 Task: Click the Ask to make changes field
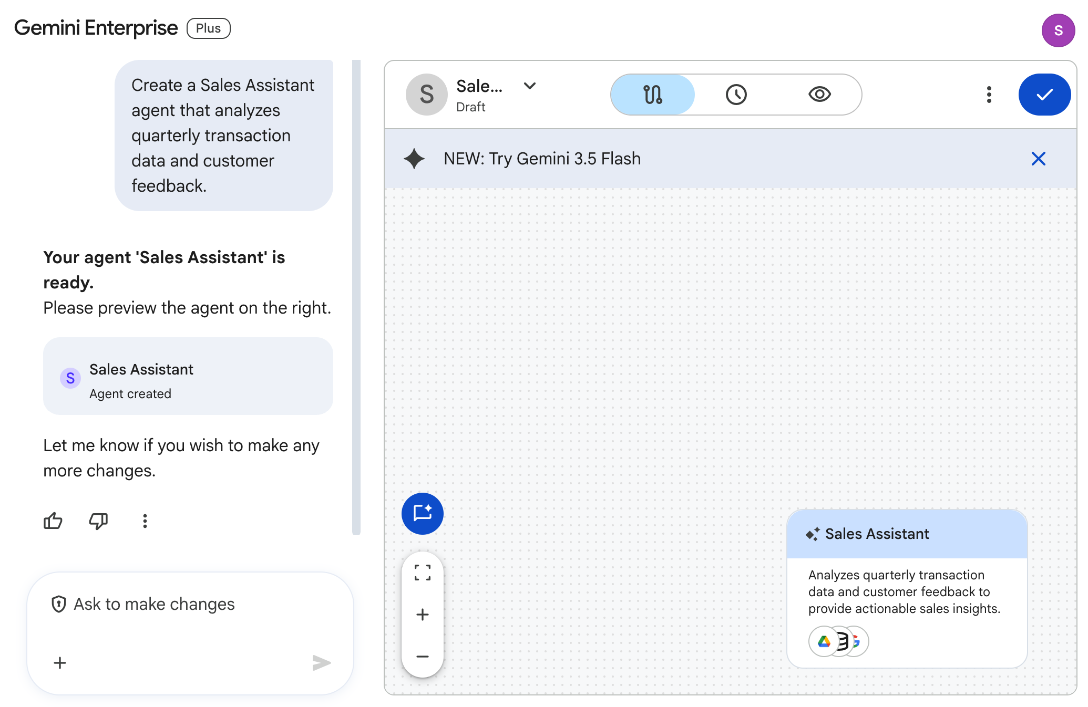[190, 604]
